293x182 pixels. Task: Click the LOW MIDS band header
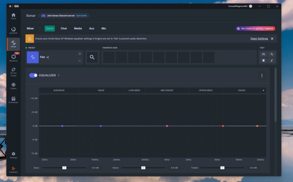point(134,90)
